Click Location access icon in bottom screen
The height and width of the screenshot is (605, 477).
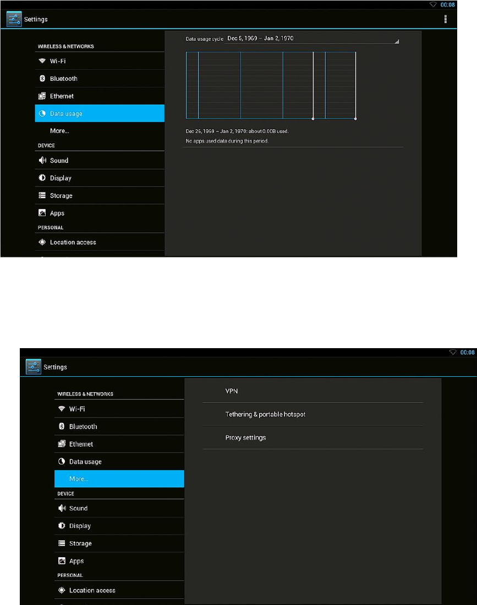62,590
